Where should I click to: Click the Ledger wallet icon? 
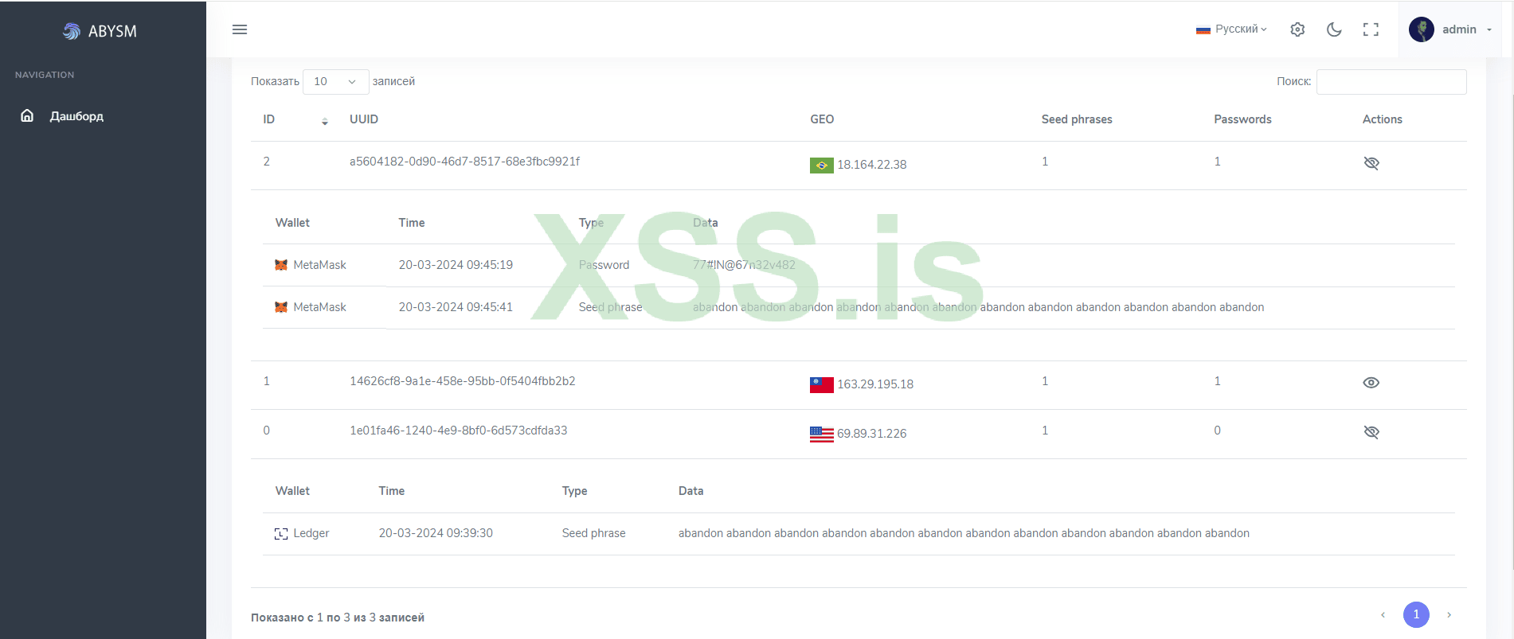coord(281,533)
